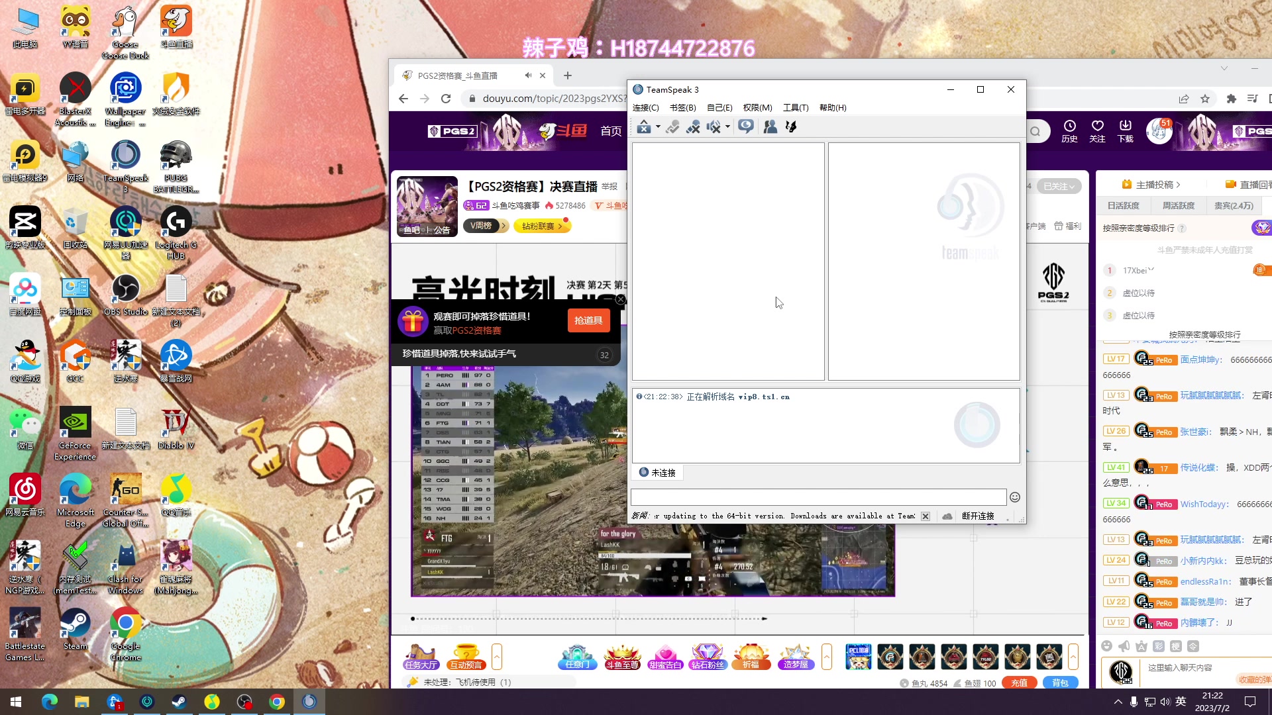This screenshot has width=1272, height=715.
Task: Open Douyu 关注 followed channels
Action: (1097, 131)
